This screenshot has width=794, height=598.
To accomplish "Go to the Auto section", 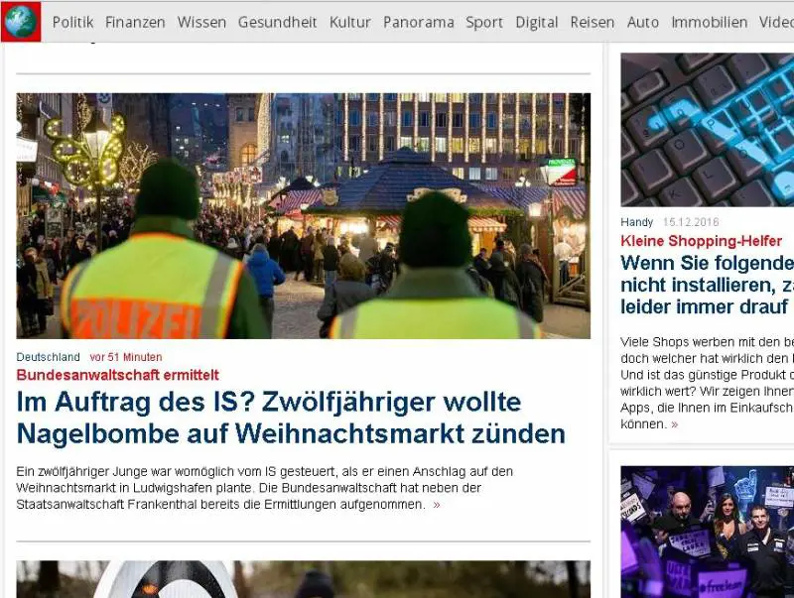I will tap(642, 22).
